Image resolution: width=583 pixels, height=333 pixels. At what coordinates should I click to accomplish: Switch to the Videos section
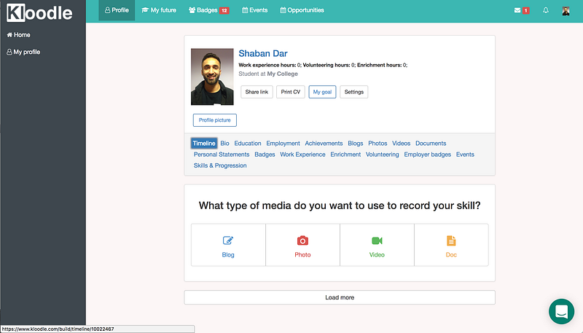(402, 144)
